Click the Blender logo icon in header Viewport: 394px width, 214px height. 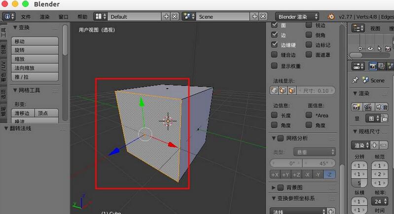click(x=331, y=17)
